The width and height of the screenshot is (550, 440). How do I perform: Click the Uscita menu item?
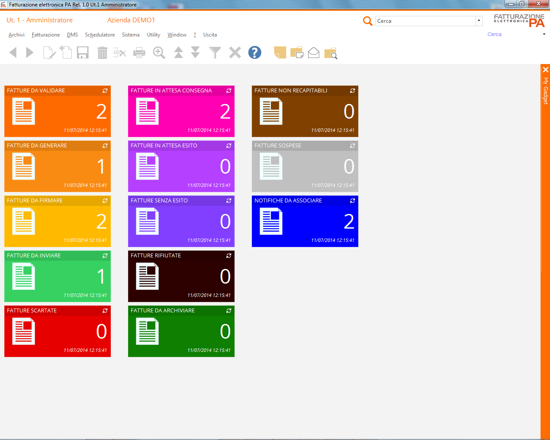[x=210, y=35]
